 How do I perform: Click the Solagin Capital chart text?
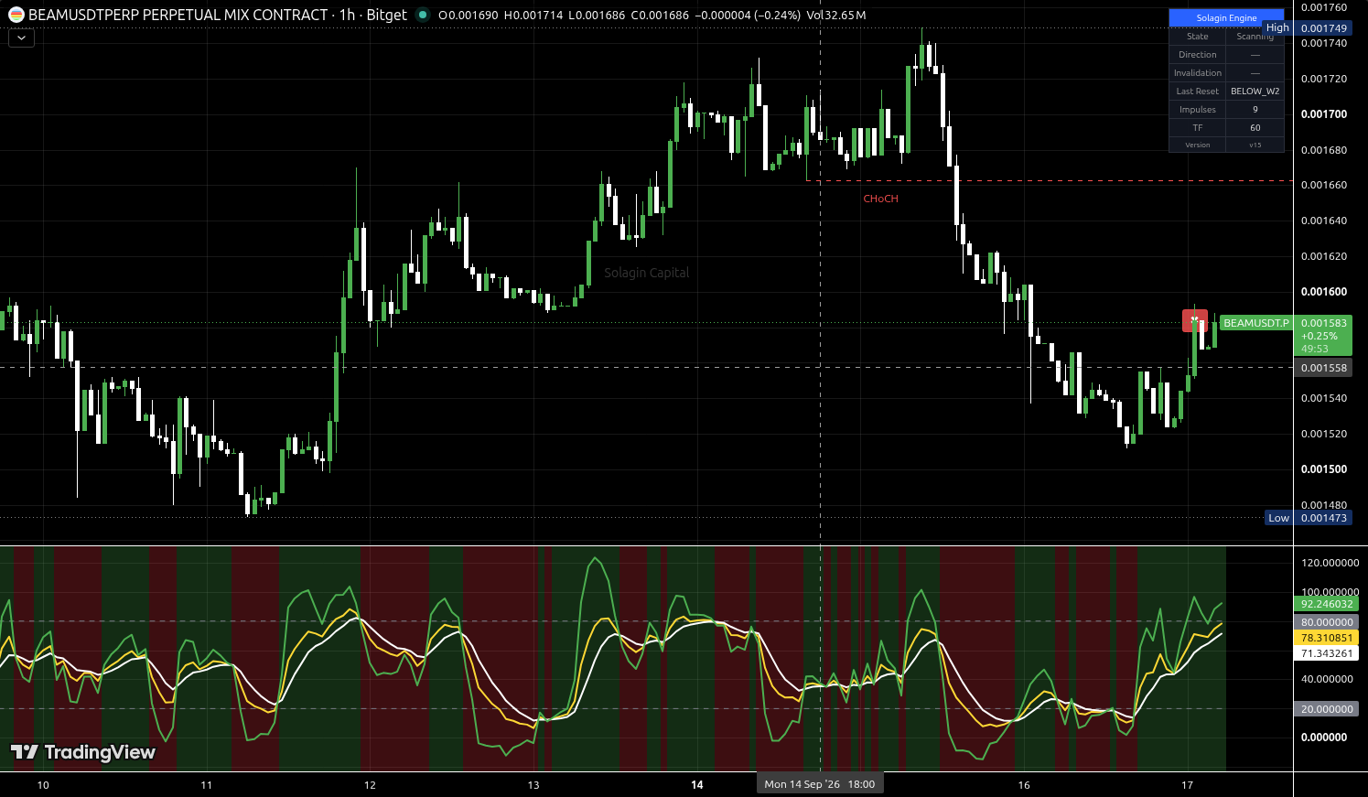click(x=647, y=273)
